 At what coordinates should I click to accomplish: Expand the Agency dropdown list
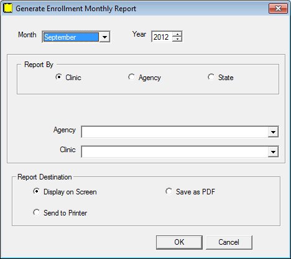coord(273,132)
